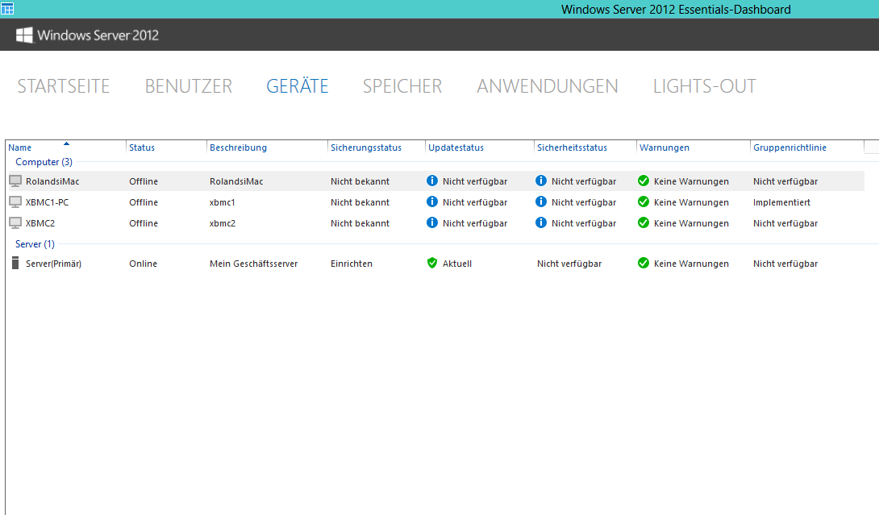Viewport: 879px width, 515px height.
Task: Click Offline status of XBMC1-PC
Action: tap(144, 202)
